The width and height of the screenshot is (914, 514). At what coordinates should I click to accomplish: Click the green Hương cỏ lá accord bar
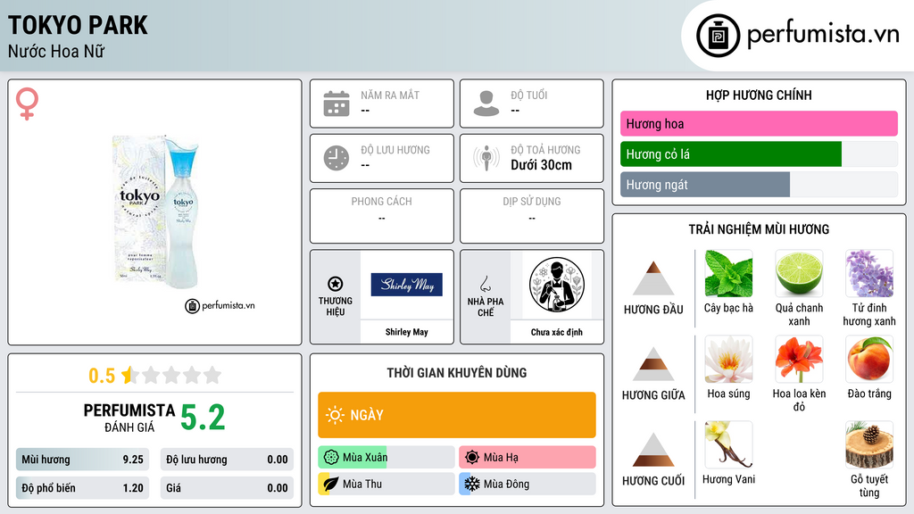(731, 153)
